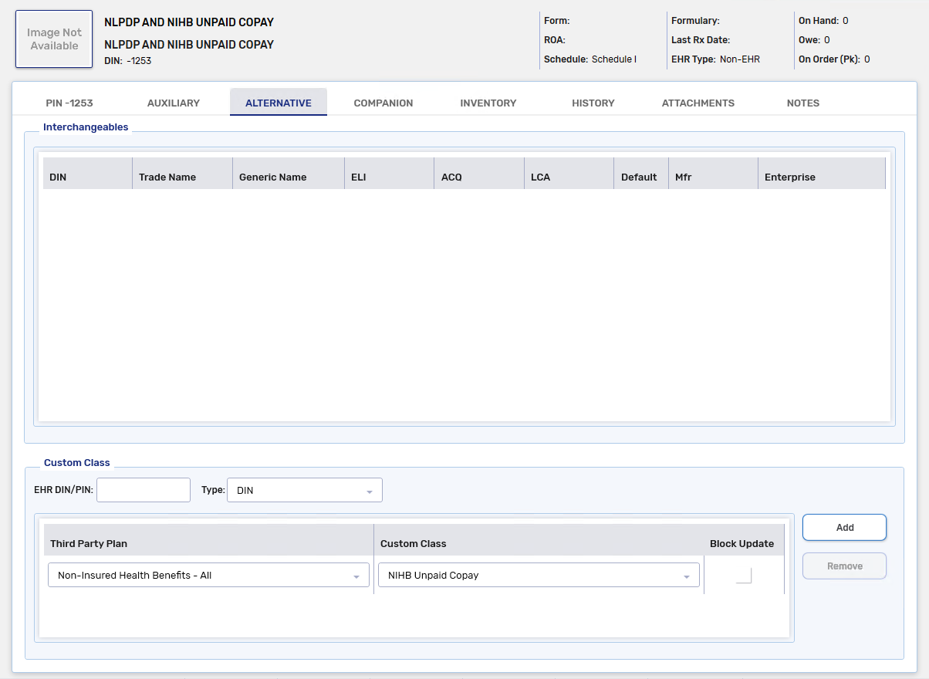Click the Add custom class button

845,528
